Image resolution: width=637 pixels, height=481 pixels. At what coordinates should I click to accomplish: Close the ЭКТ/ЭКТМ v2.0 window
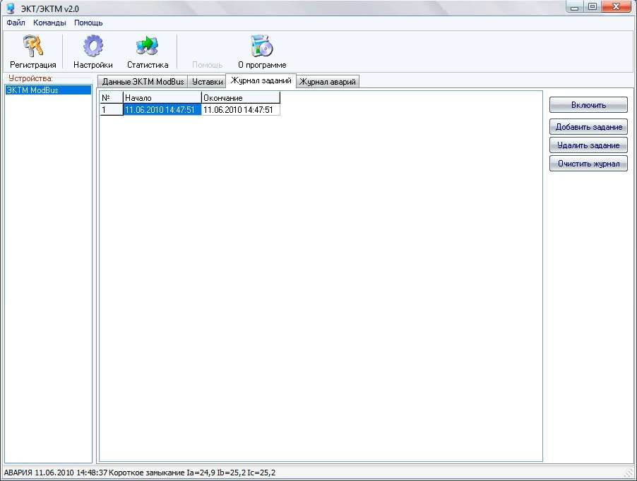click(616, 7)
